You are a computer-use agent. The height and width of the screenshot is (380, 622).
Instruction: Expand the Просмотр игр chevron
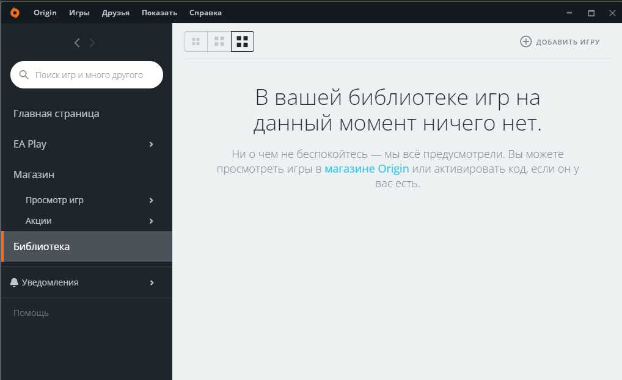(x=151, y=200)
